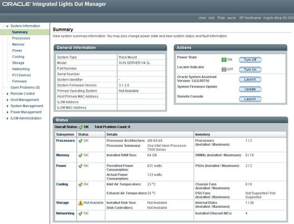Click the 'Not Available' primary operating system value
294x224 pixels.
click(x=128, y=91)
